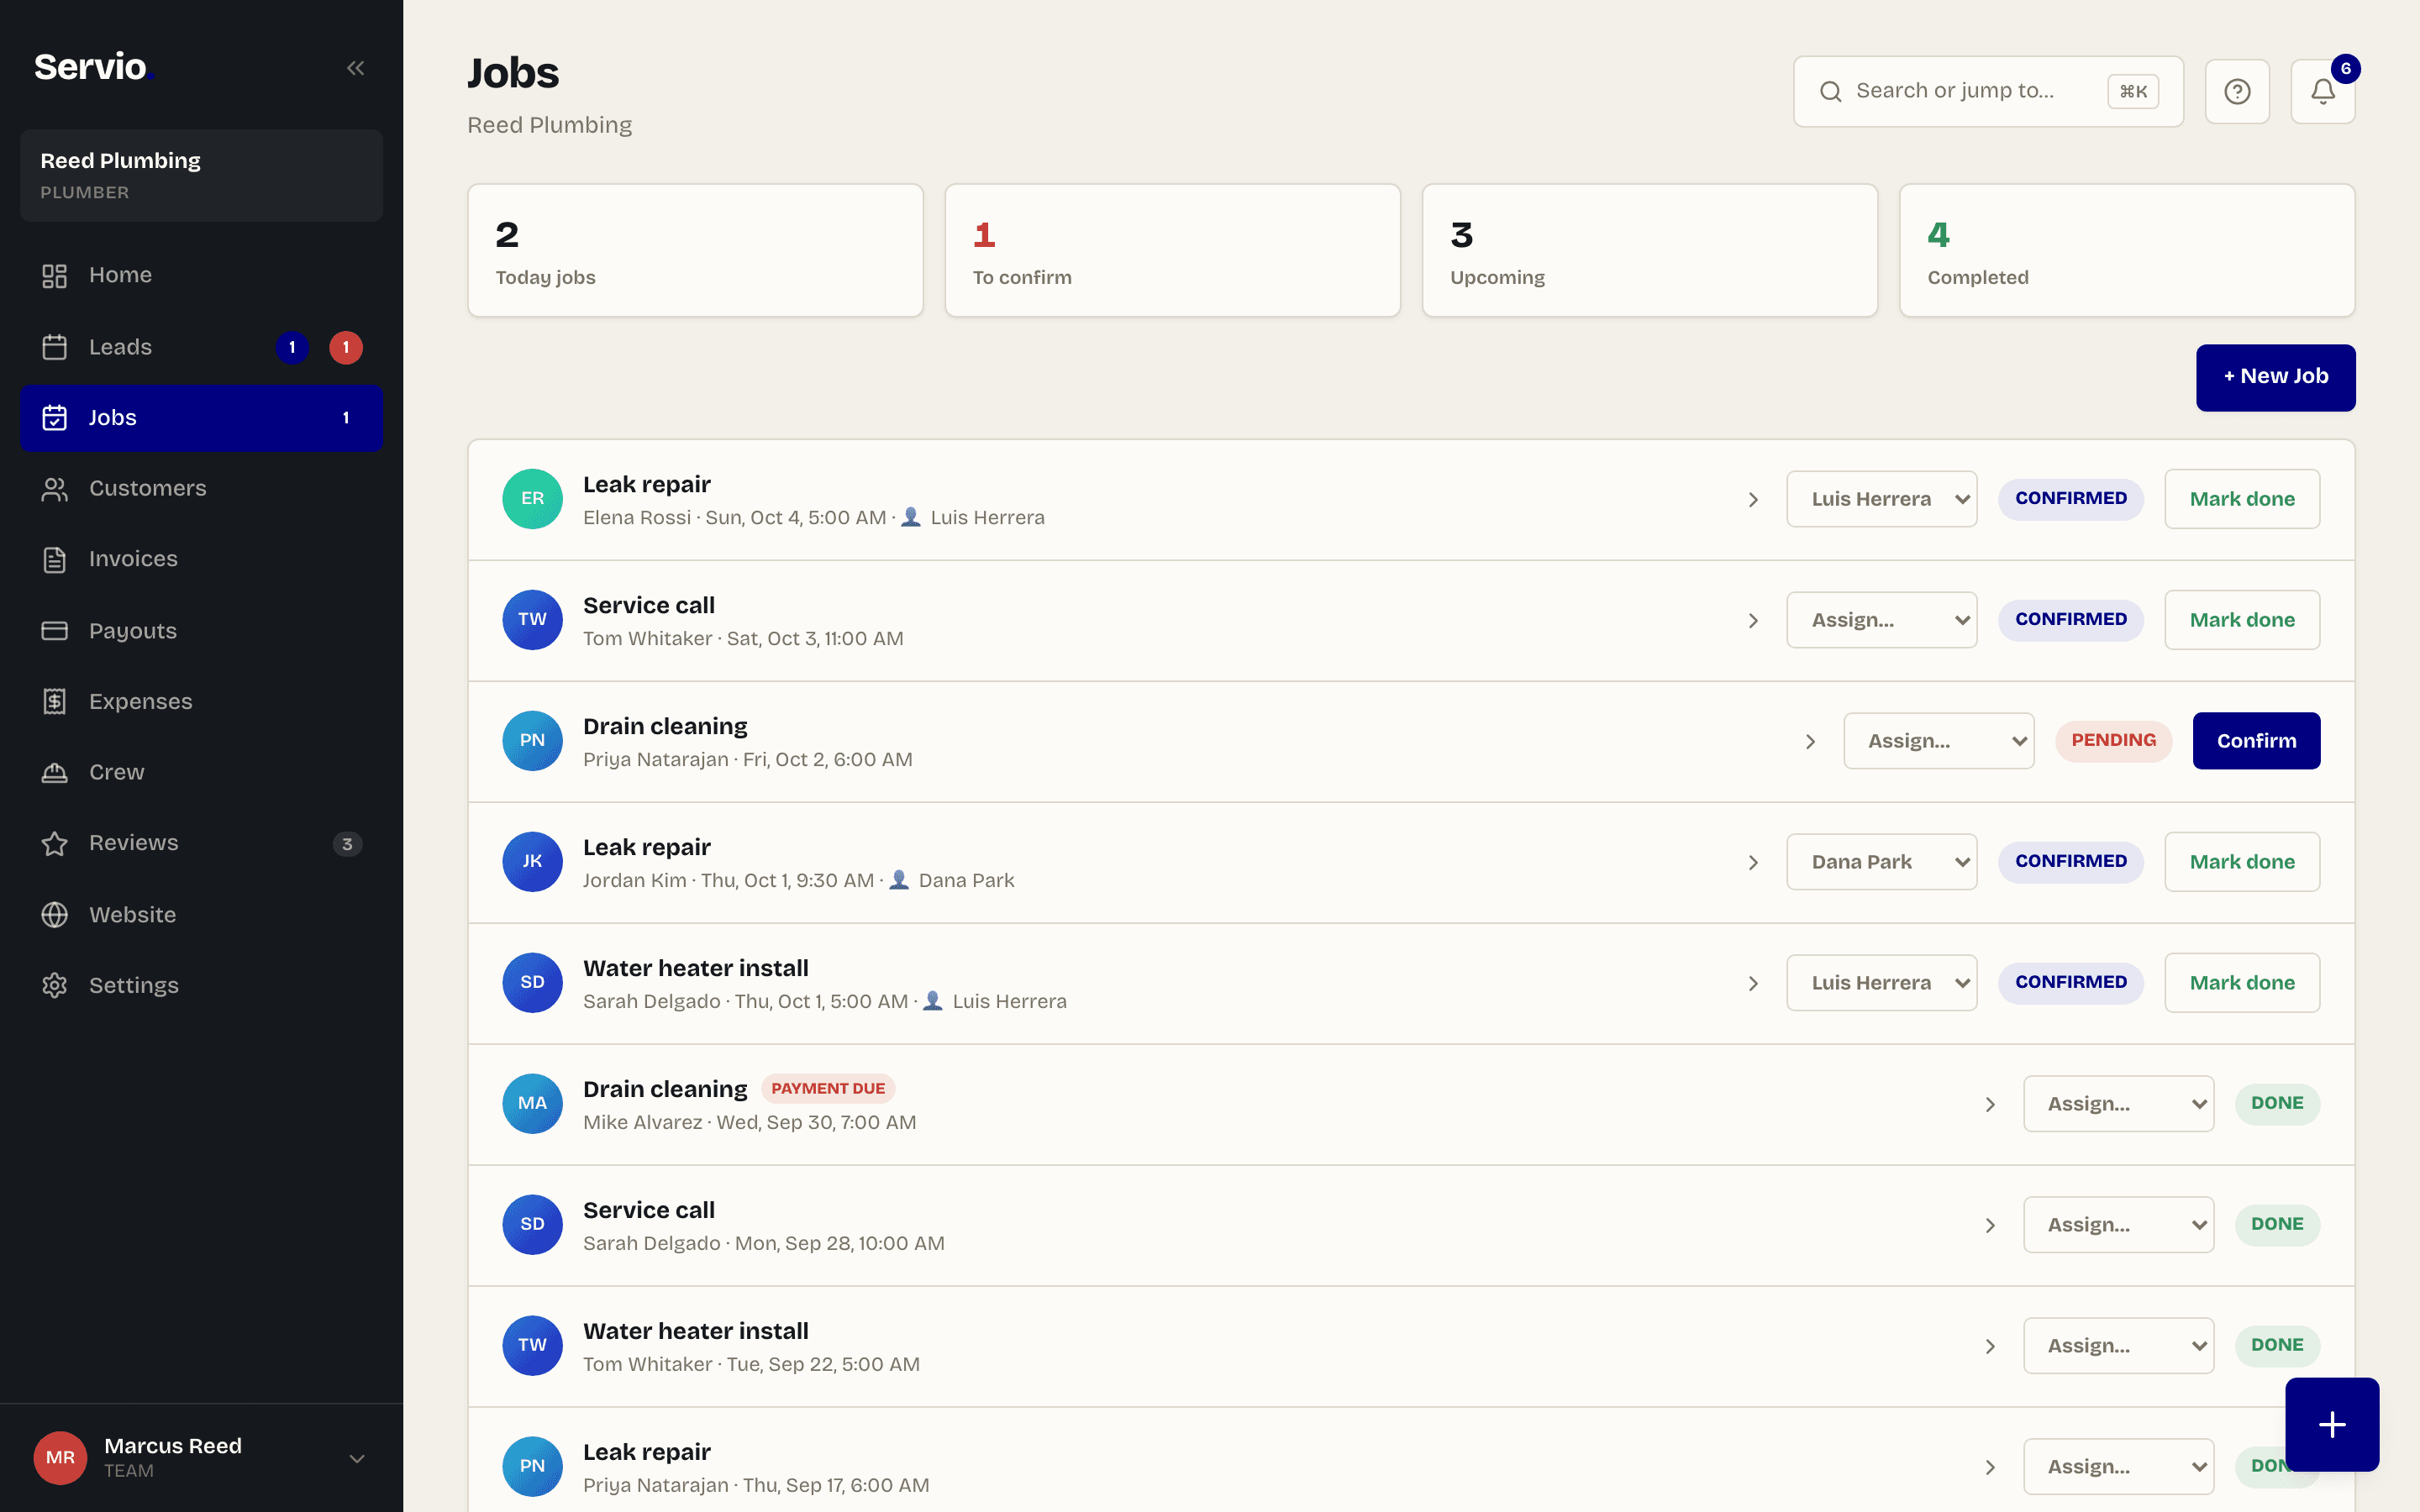Expand Marcus Reed account menu chevron

[x=357, y=1458]
